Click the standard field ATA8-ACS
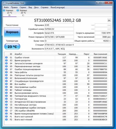The image size is (116, 129). [x=78, y=45]
